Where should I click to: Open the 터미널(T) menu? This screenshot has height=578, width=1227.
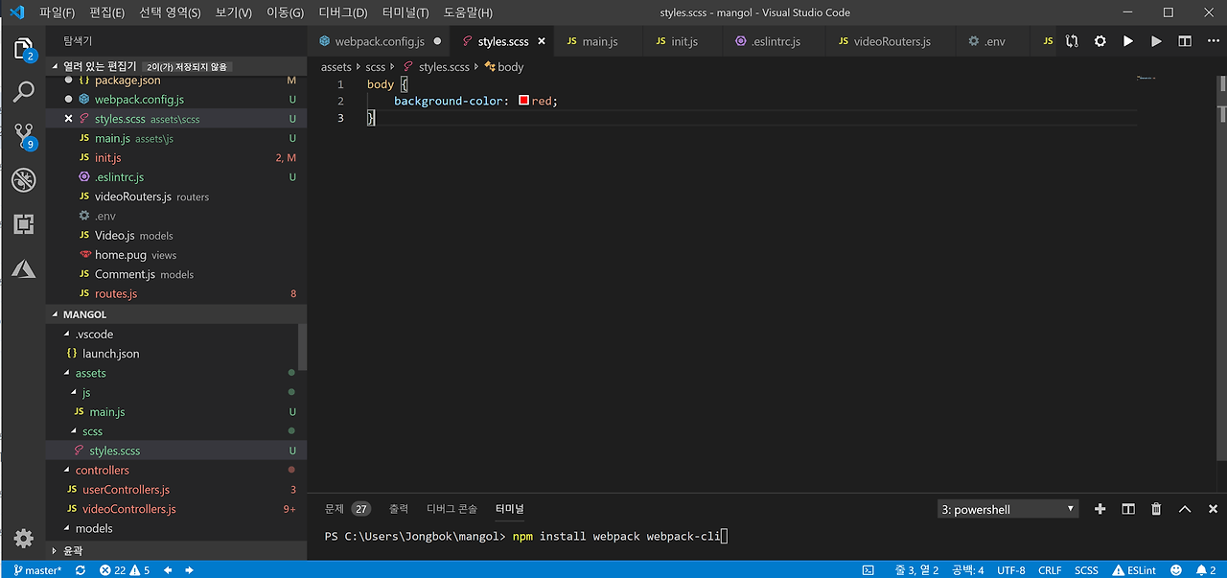tap(405, 12)
